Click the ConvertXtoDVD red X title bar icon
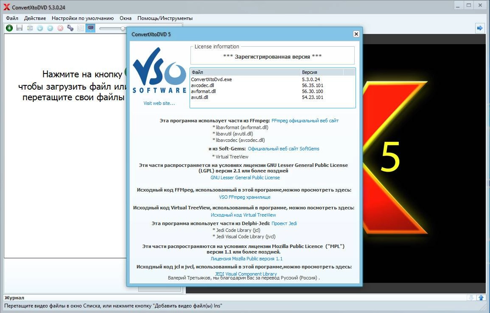This screenshot has width=490, height=313. coord(6,7)
